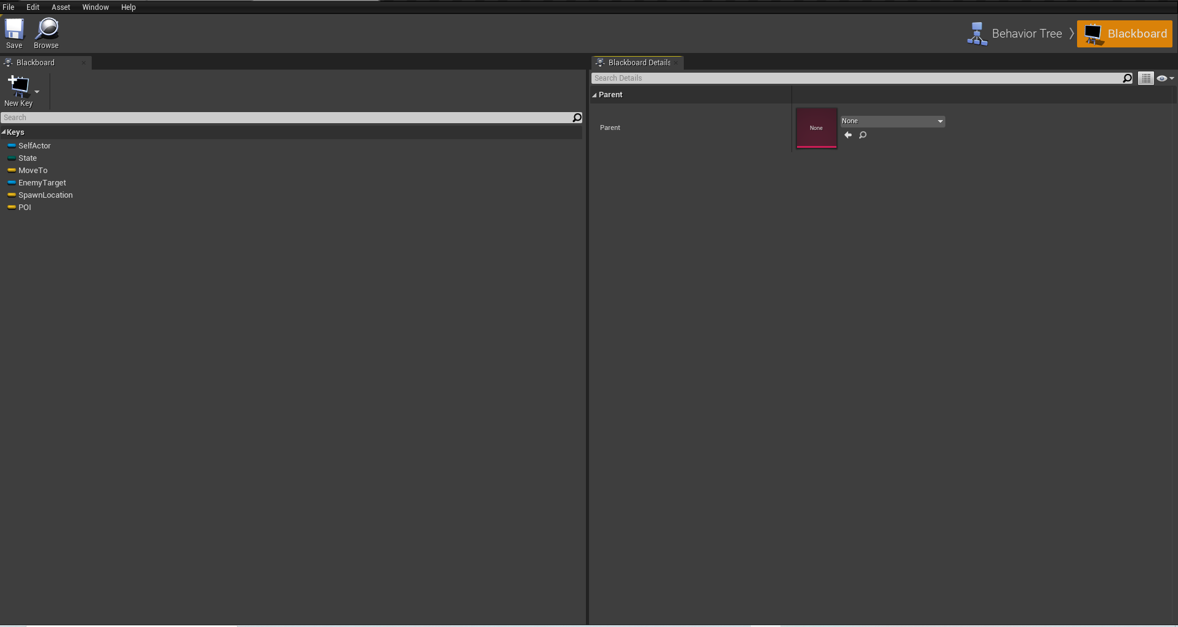The width and height of the screenshot is (1178, 627).
Task: Select the SelfActor key
Action: click(x=34, y=146)
